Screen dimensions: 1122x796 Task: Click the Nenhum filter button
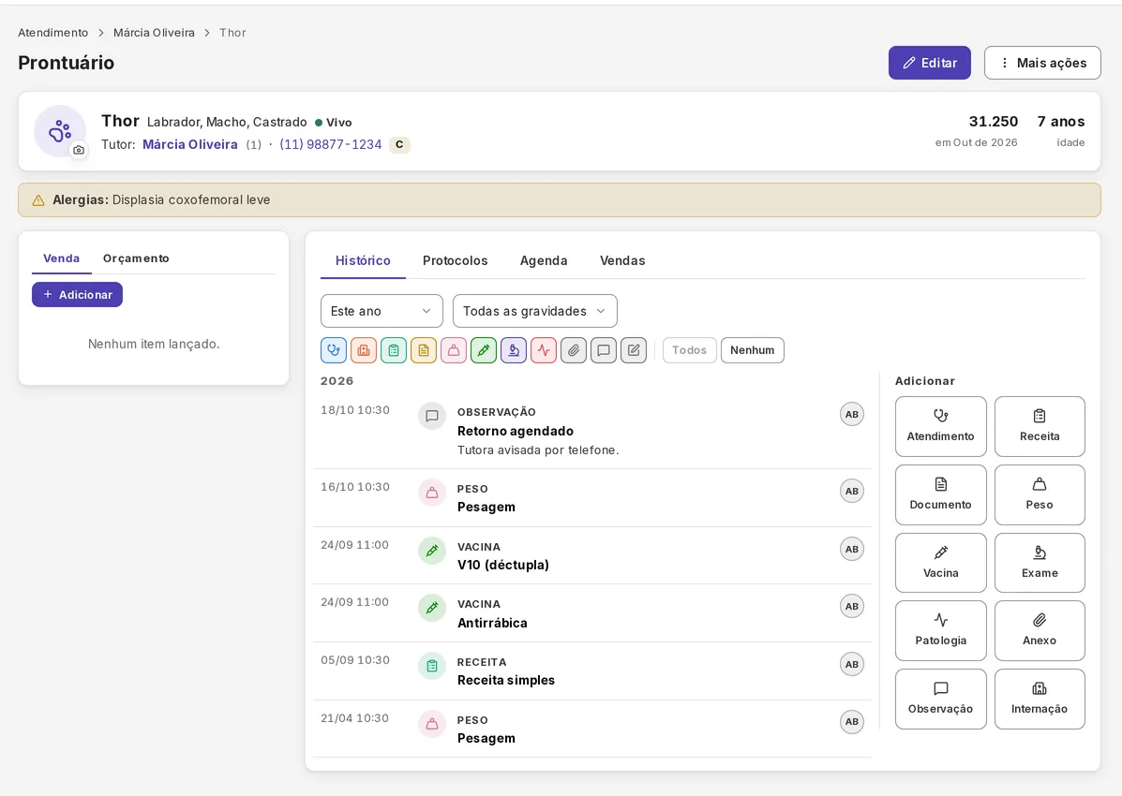click(x=752, y=350)
